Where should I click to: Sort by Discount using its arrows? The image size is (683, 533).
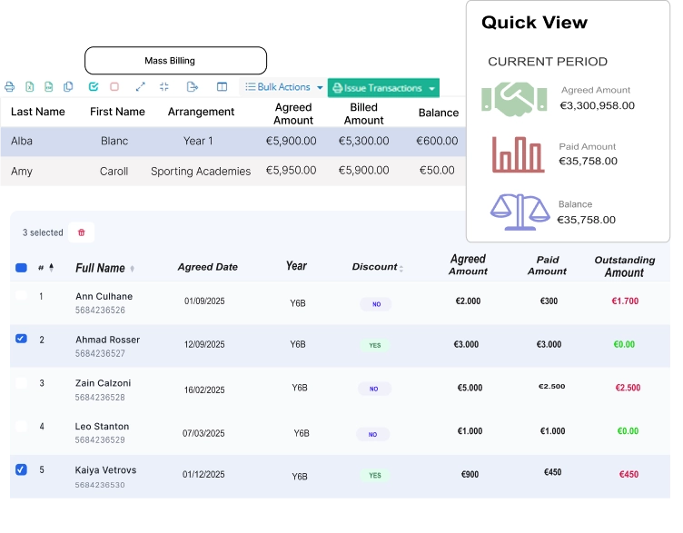[401, 269]
